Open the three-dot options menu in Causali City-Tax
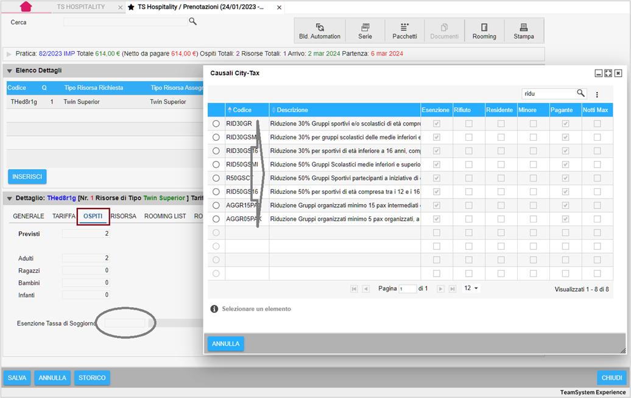631x398 pixels. pyautogui.click(x=597, y=94)
